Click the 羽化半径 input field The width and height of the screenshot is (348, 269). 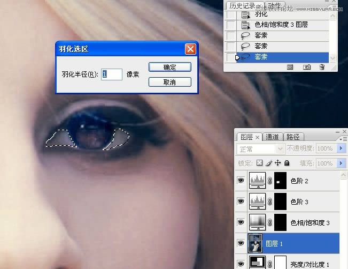pyautogui.click(x=111, y=74)
